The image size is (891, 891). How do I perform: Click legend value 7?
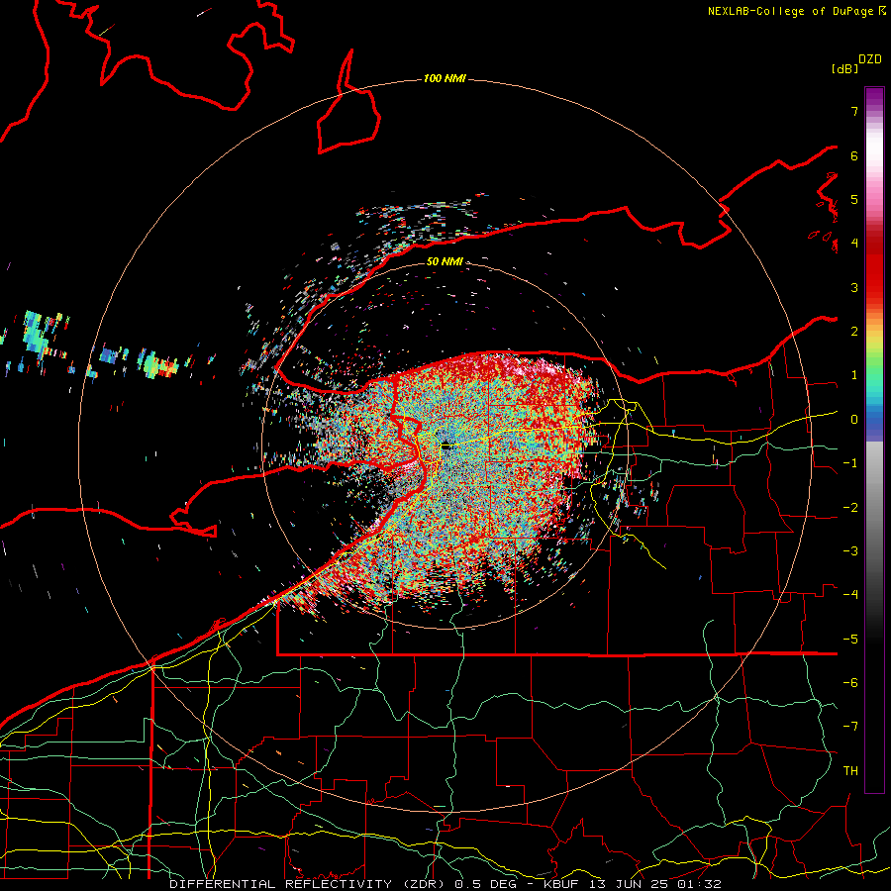pyautogui.click(x=854, y=111)
